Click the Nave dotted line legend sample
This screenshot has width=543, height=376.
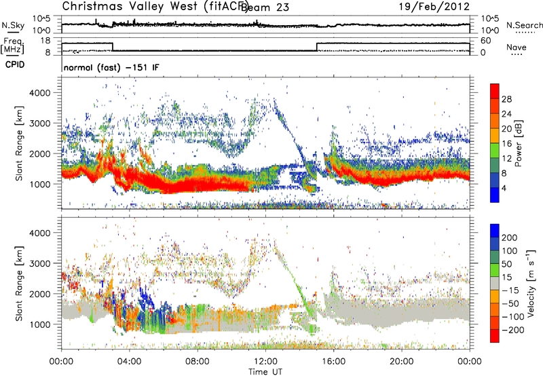[x=517, y=54]
